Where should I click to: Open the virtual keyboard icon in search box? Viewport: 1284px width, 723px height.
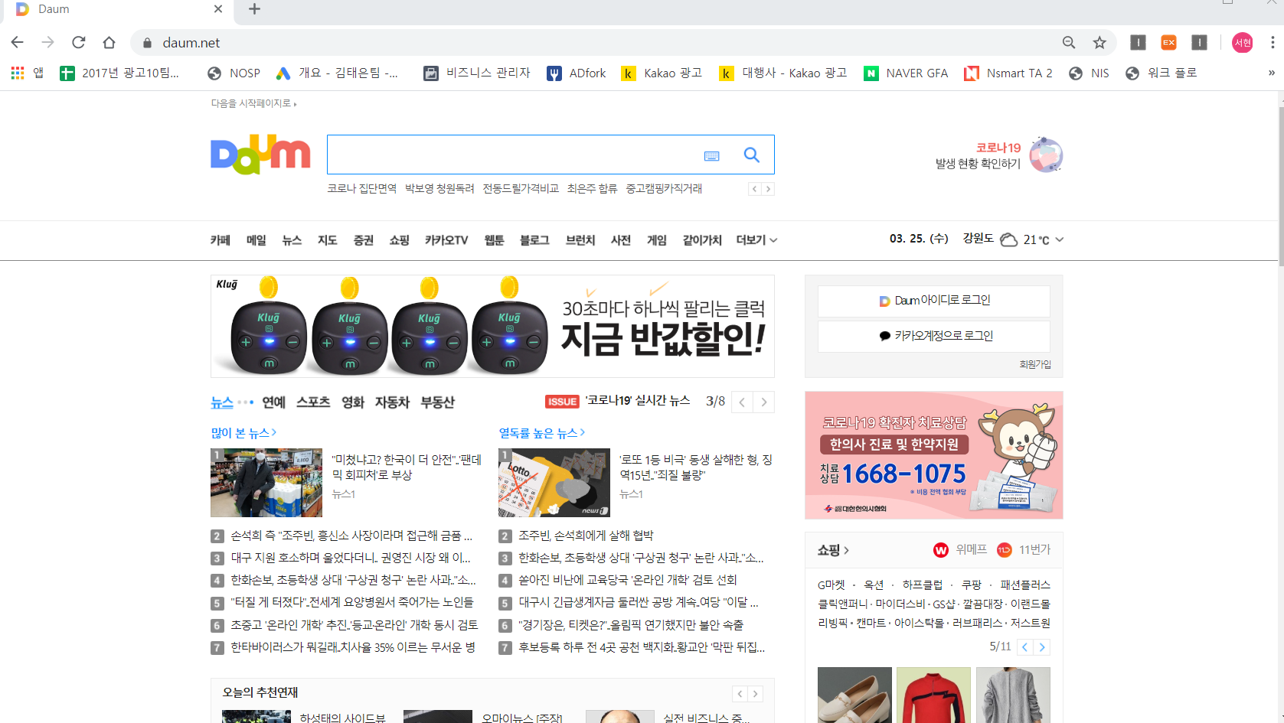pos(711,156)
